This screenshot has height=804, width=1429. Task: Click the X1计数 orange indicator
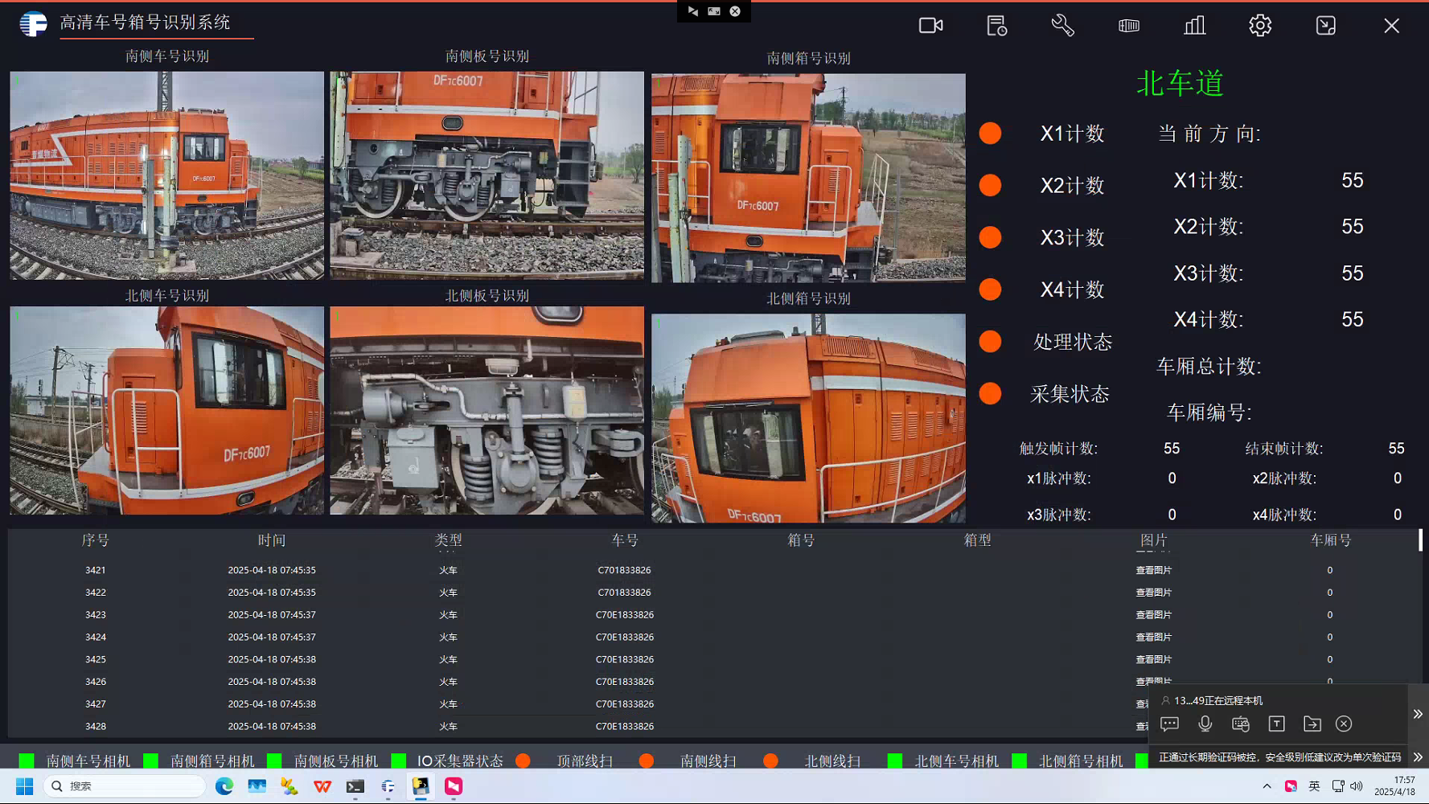(x=990, y=133)
